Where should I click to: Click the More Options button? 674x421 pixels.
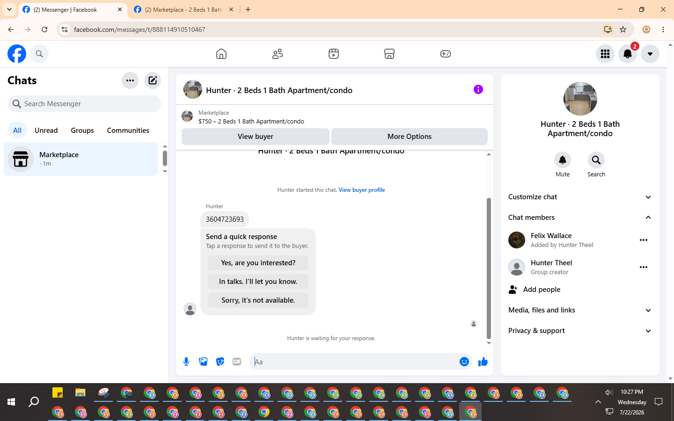click(410, 137)
